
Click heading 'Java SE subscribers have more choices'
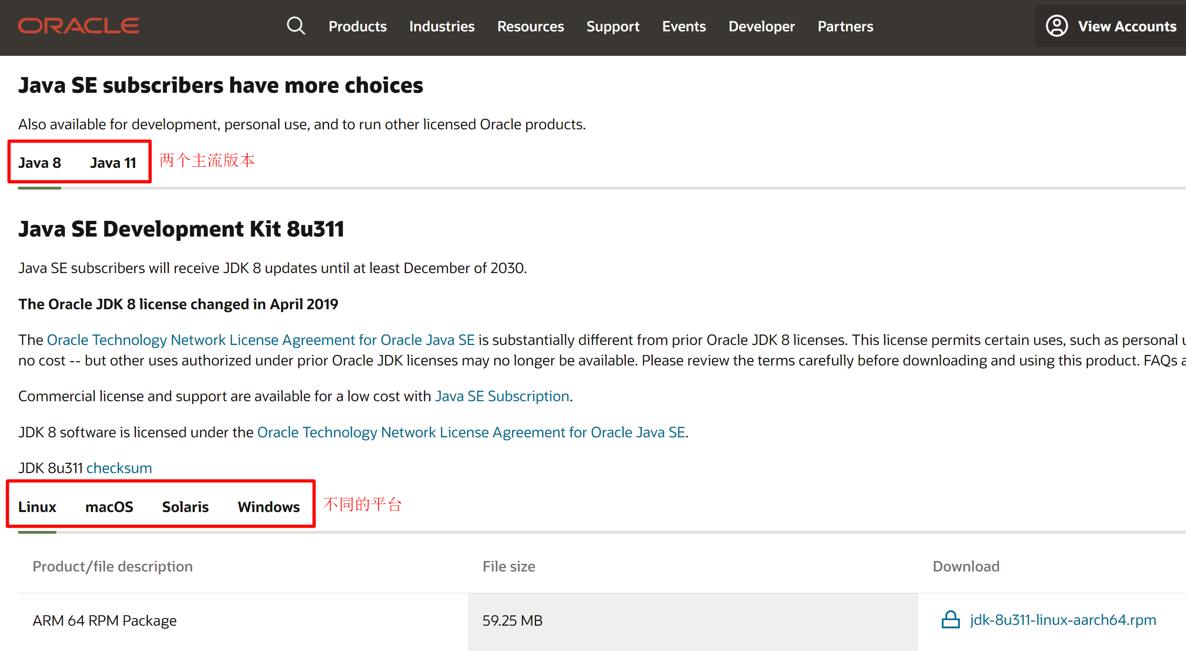(221, 85)
